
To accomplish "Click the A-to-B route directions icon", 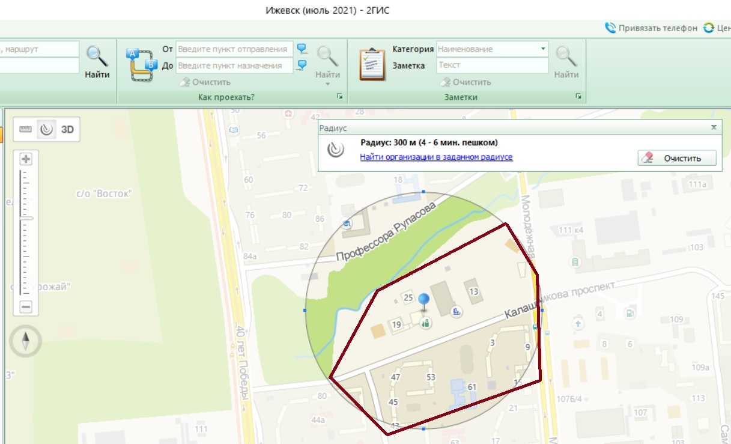I will (141, 64).
